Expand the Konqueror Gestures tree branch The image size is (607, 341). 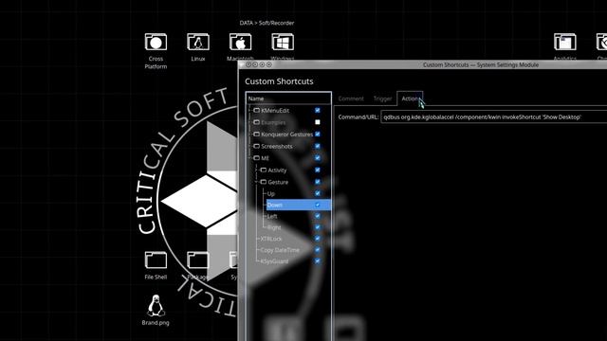click(249, 135)
